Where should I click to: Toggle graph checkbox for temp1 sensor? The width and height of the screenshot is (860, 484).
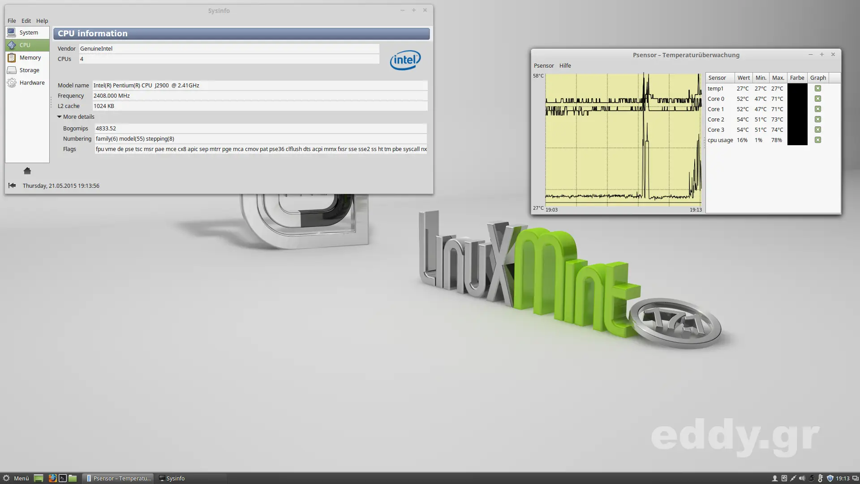[818, 89]
